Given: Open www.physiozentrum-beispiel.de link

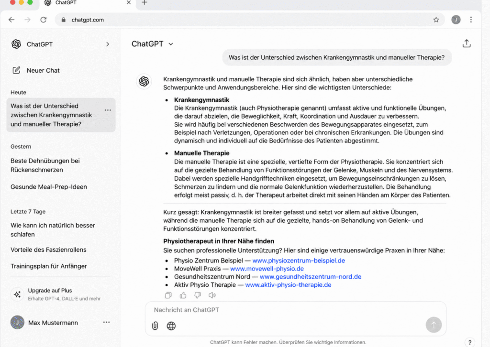Looking at the screenshot, I should (x=299, y=260).
